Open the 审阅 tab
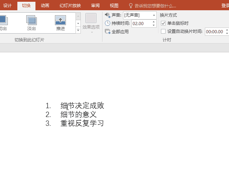 pyautogui.click(x=95, y=6)
